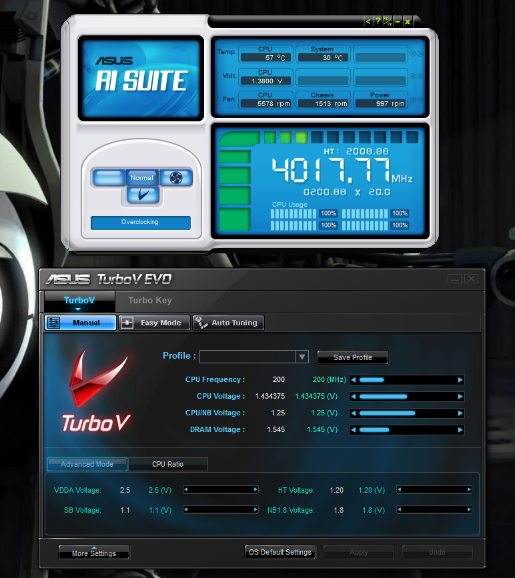Show previous sensors in Fan. row
Image resolution: width=515 pixels, height=578 pixels.
413,99
